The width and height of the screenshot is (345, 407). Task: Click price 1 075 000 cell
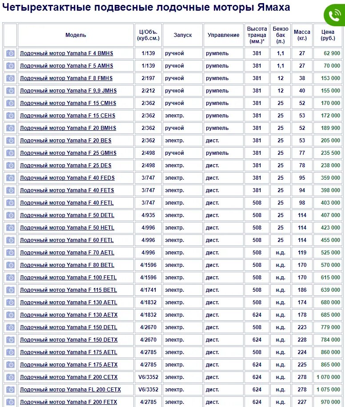click(x=328, y=390)
